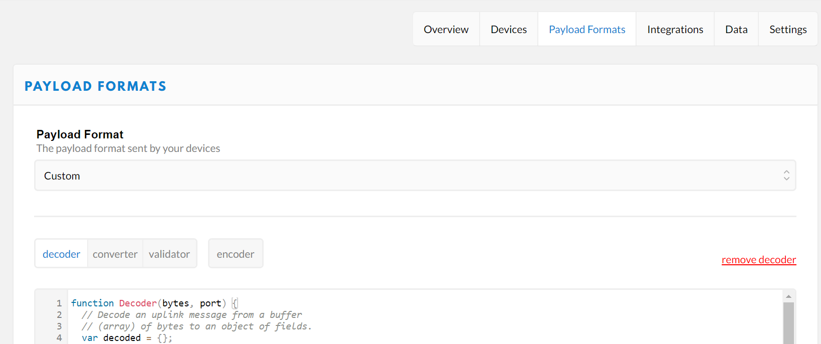
Task: Switch to the converter function tab
Action: pyautogui.click(x=115, y=254)
